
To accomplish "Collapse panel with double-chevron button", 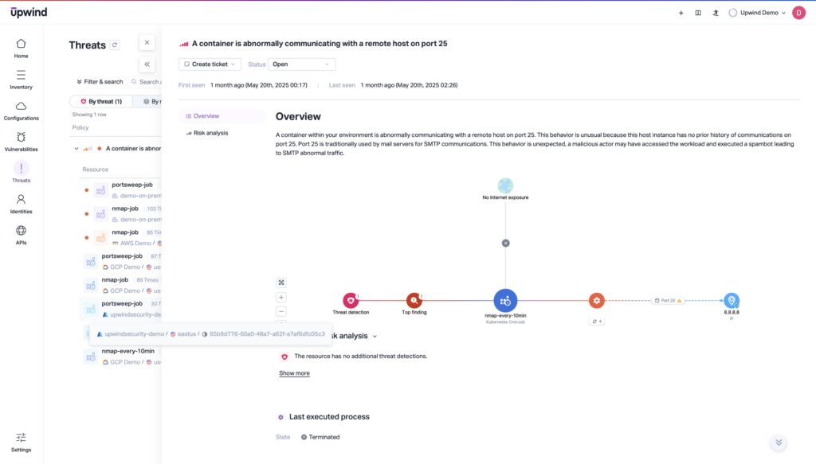I will tap(147, 64).
